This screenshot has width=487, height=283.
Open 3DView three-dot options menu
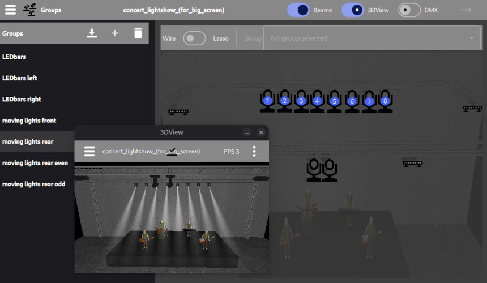click(254, 151)
